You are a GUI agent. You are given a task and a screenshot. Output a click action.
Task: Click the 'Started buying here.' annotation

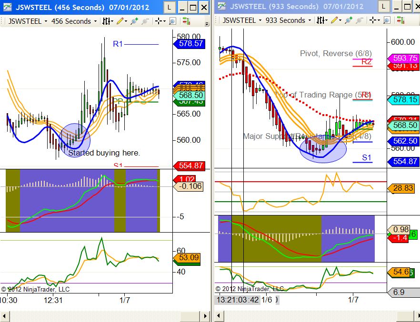click(104, 153)
